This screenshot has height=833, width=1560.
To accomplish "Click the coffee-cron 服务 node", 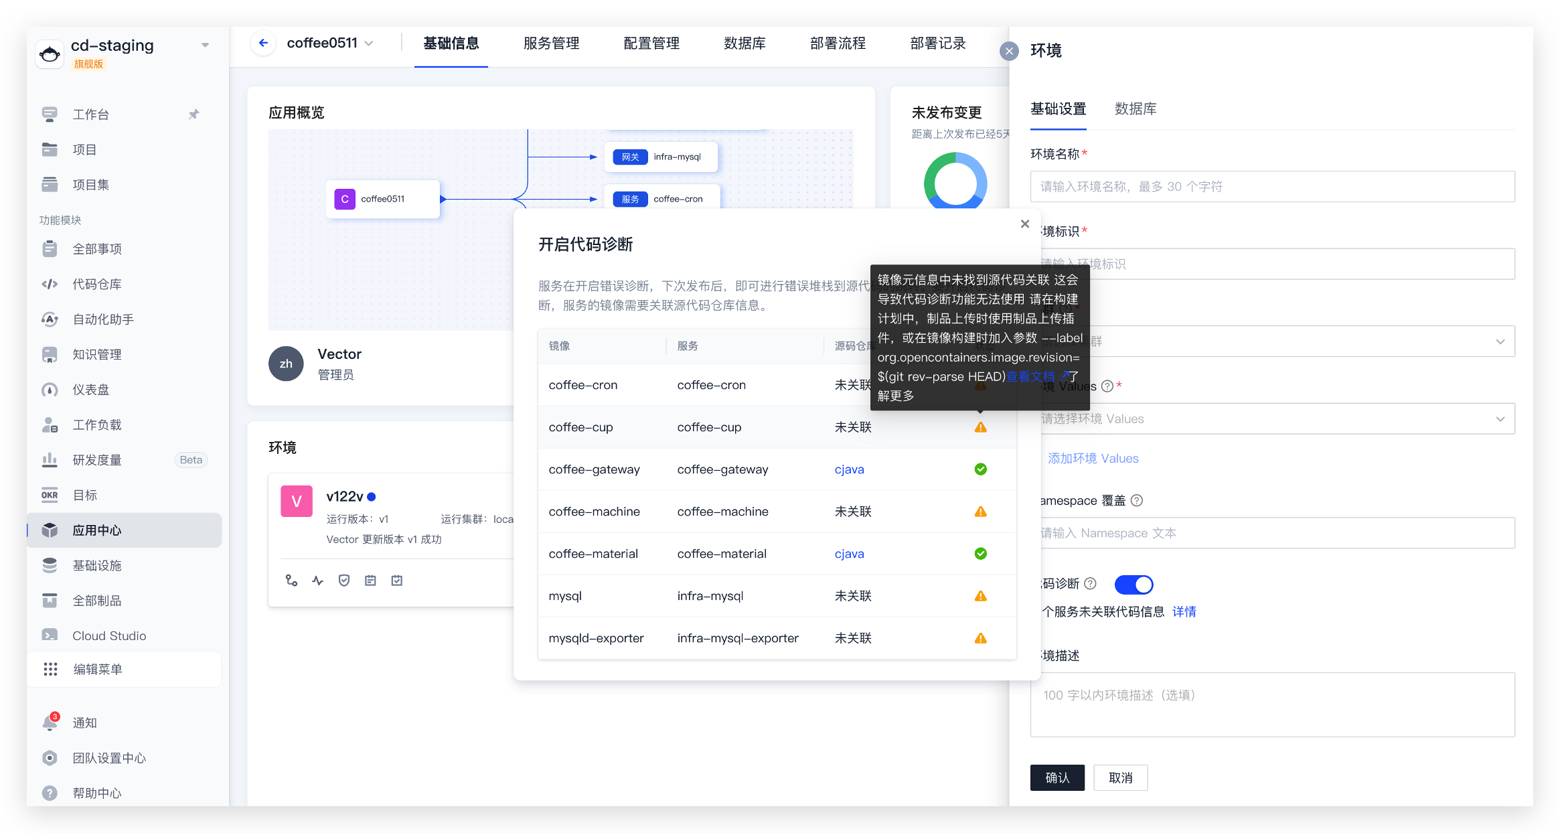I will (x=662, y=199).
